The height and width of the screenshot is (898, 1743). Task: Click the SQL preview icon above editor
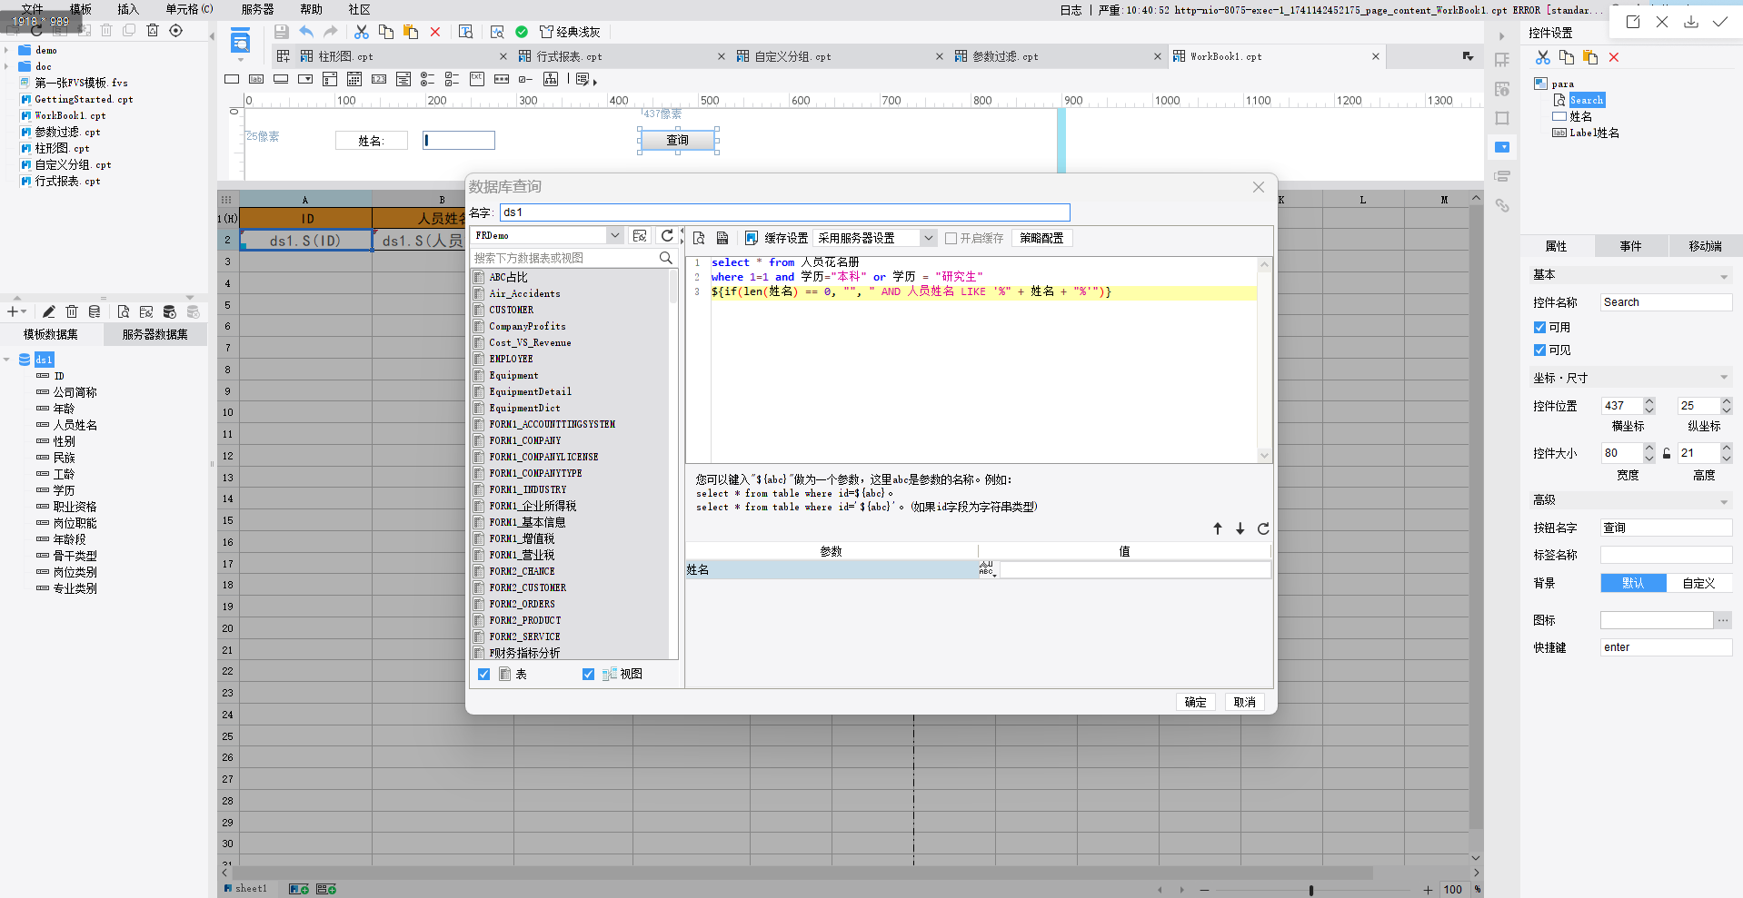(x=699, y=238)
